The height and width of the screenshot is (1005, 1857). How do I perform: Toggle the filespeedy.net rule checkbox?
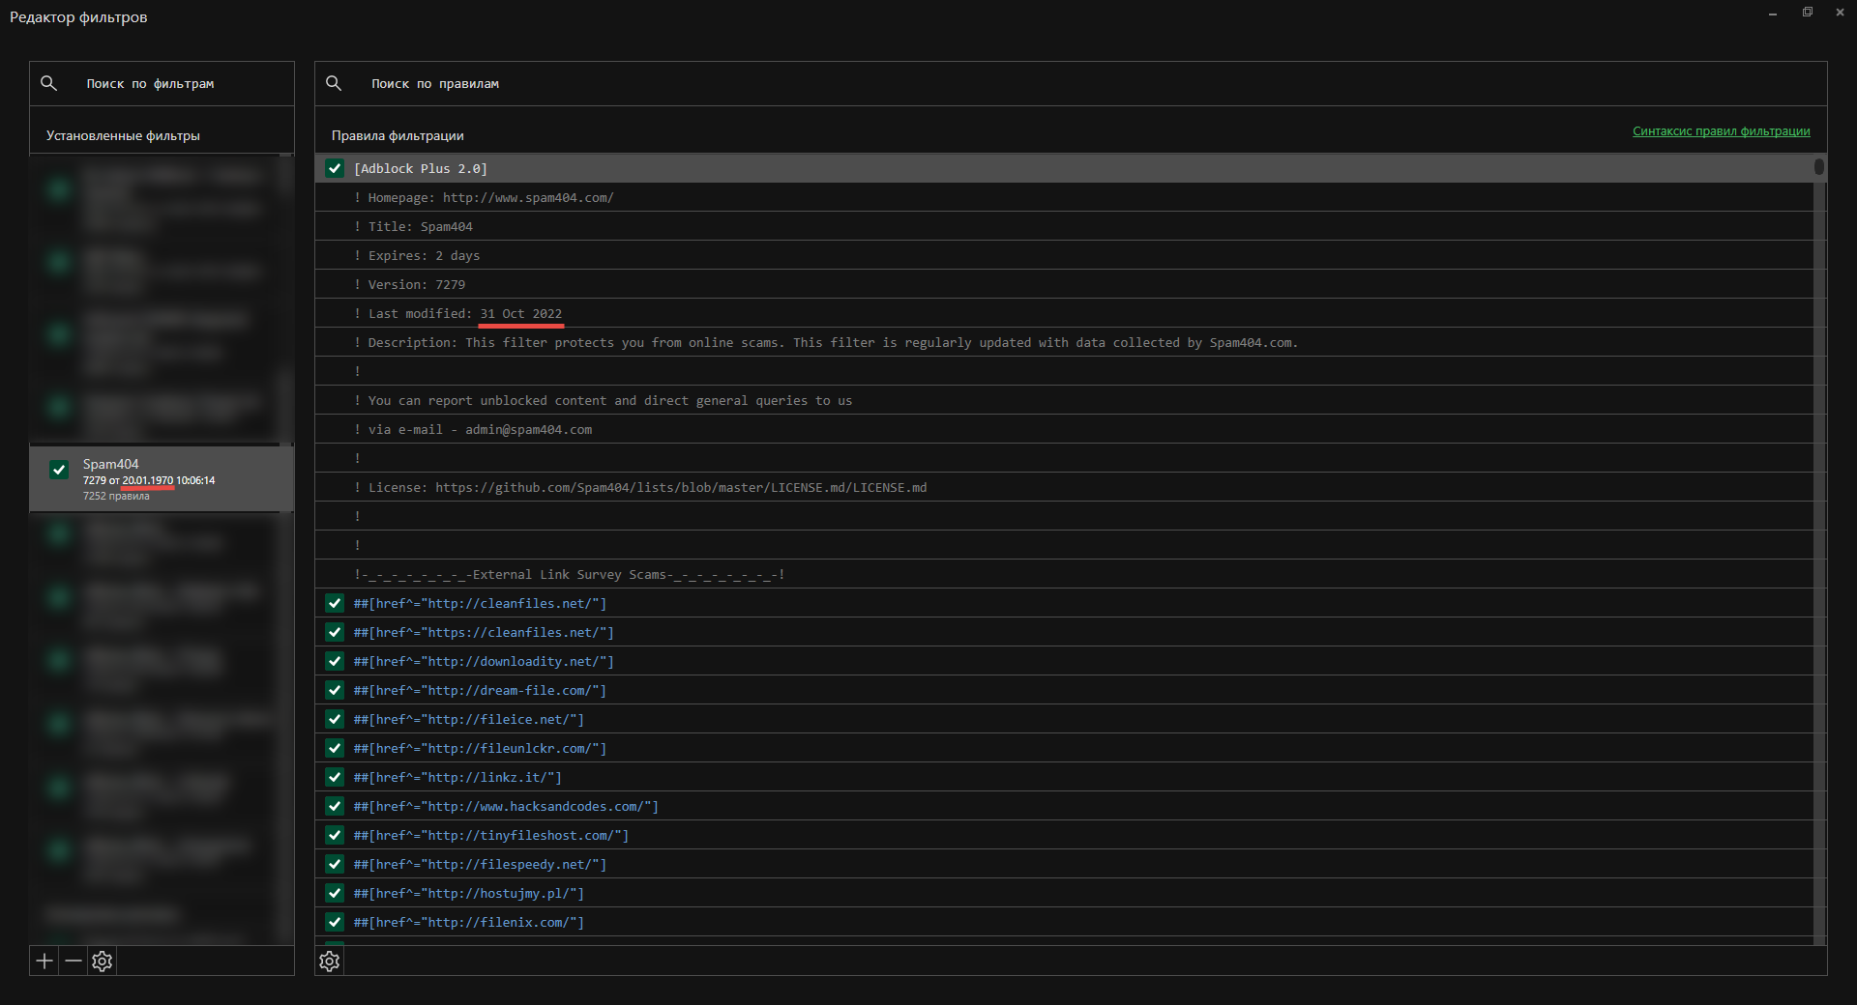pos(335,864)
